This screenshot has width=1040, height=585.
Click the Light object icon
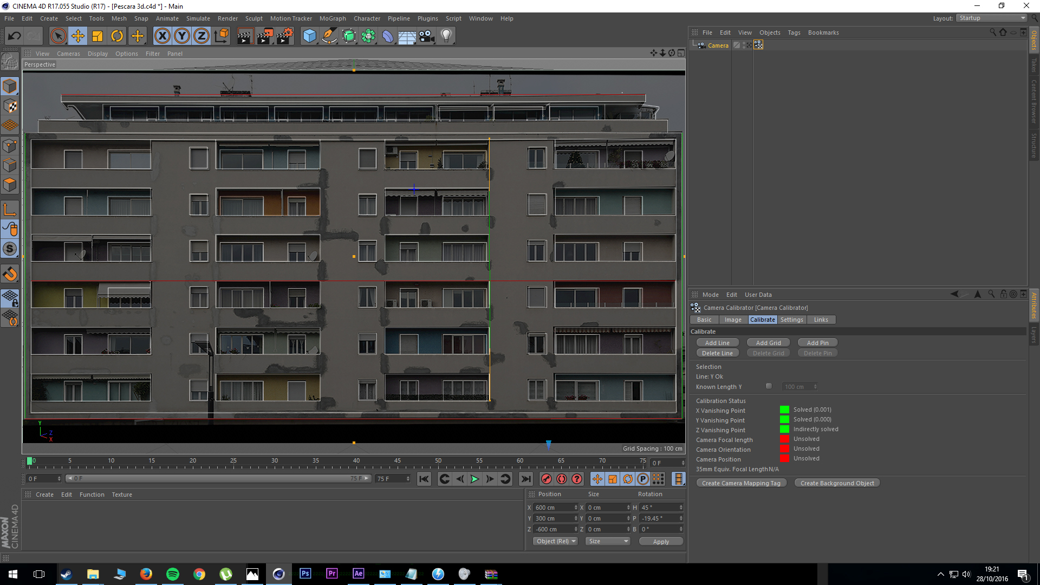point(446,36)
